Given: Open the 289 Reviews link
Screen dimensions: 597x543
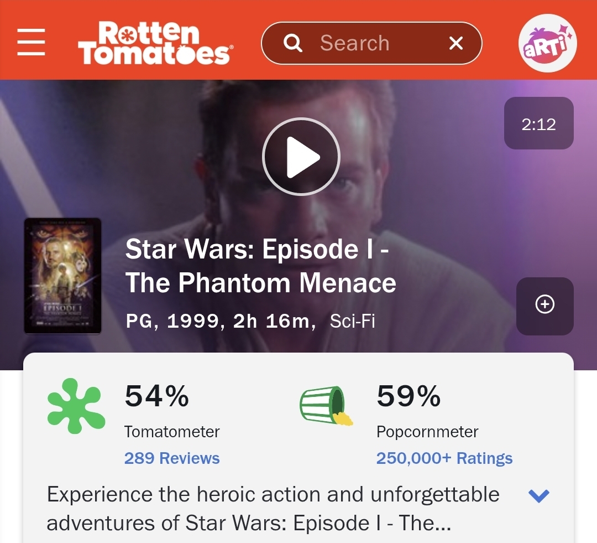Looking at the screenshot, I should coord(172,458).
